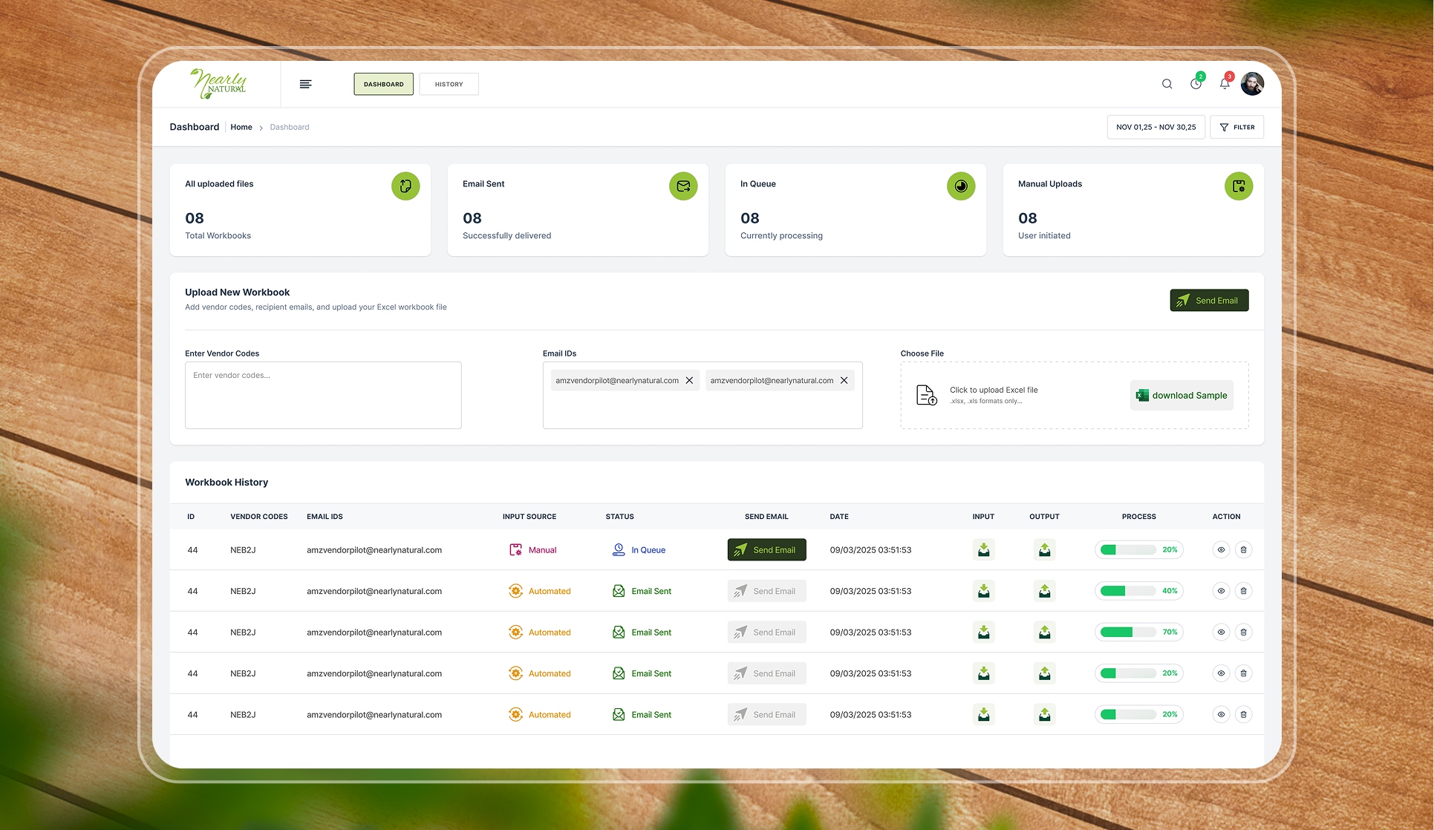Screen dimensions: 1434x830
Task: Click the download Sample button
Action: coord(1182,395)
